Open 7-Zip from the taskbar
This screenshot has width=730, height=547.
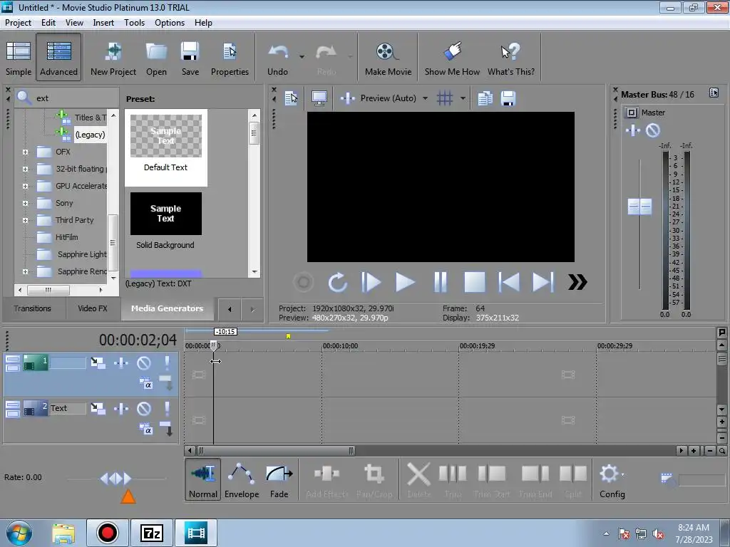151,533
